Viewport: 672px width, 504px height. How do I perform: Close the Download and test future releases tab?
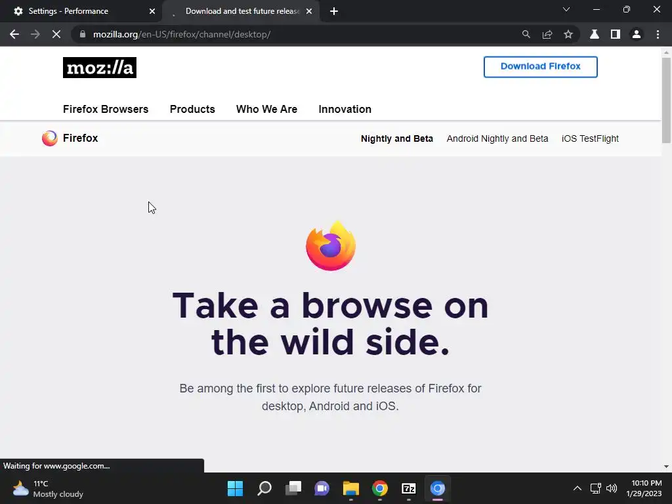point(309,11)
